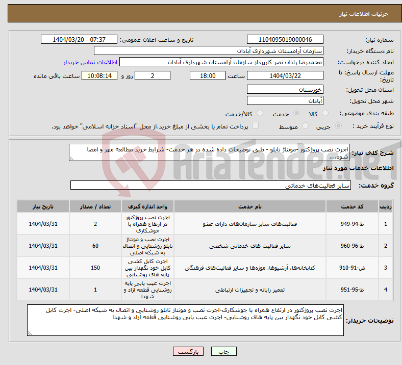Image resolution: width=402 pixels, height=365 pixels.
Task: Select the متوسط purchase type radio
Action: point(305,125)
